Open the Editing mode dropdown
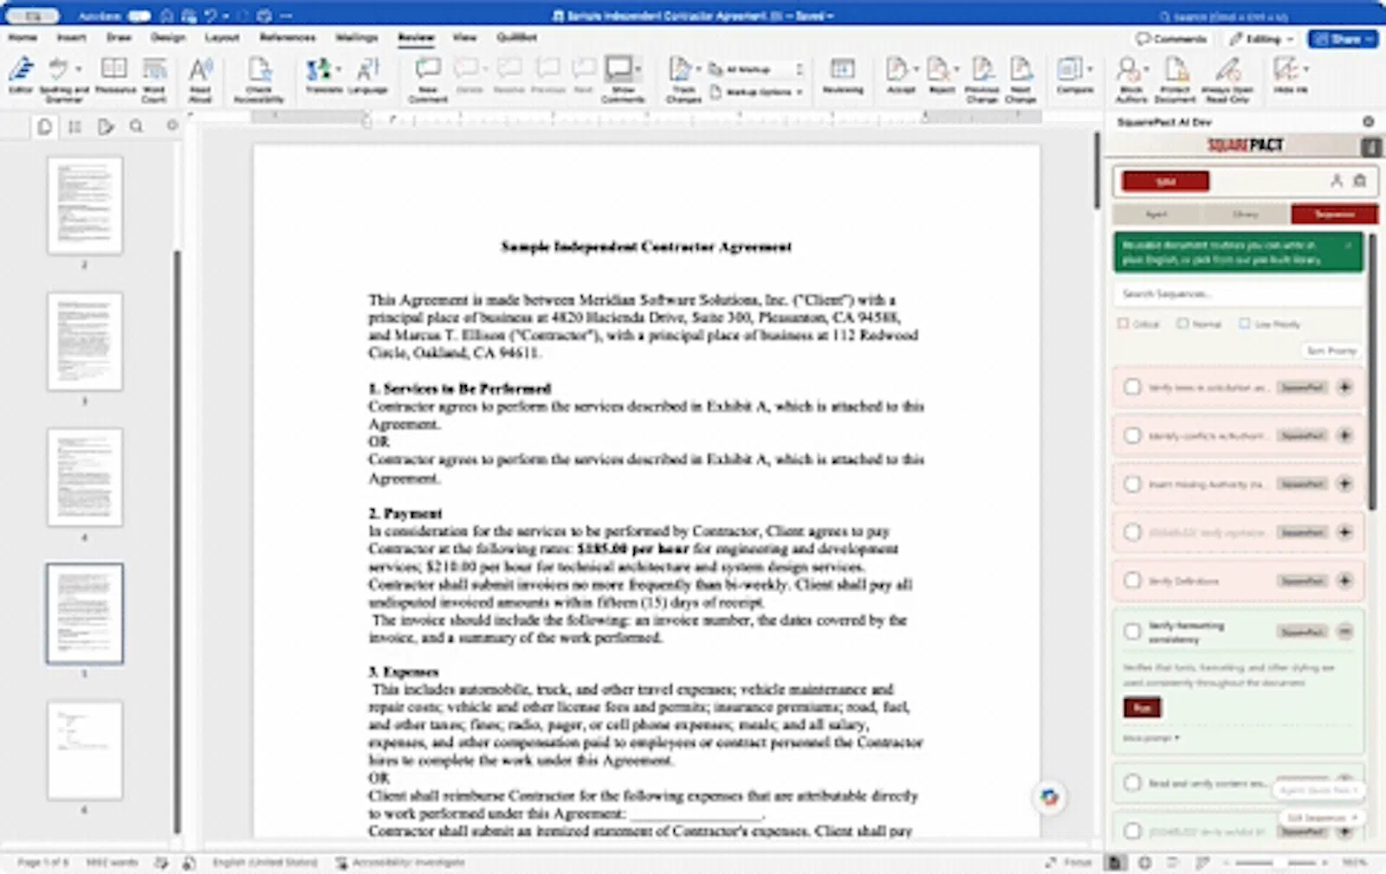The image size is (1386, 874). pos(1261,39)
